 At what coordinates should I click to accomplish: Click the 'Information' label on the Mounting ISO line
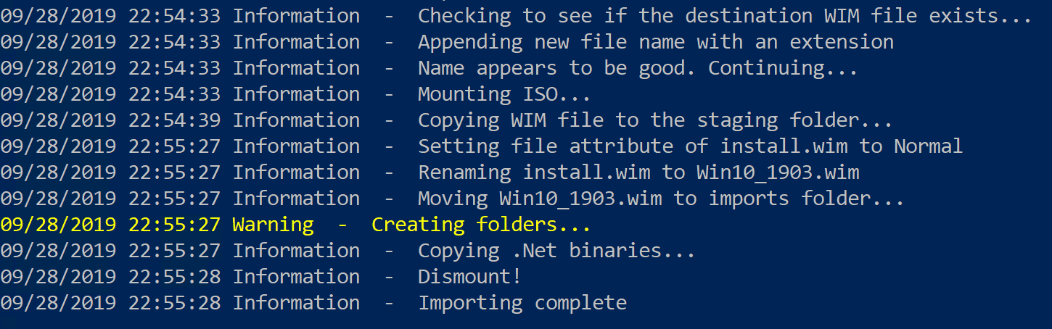(x=296, y=94)
